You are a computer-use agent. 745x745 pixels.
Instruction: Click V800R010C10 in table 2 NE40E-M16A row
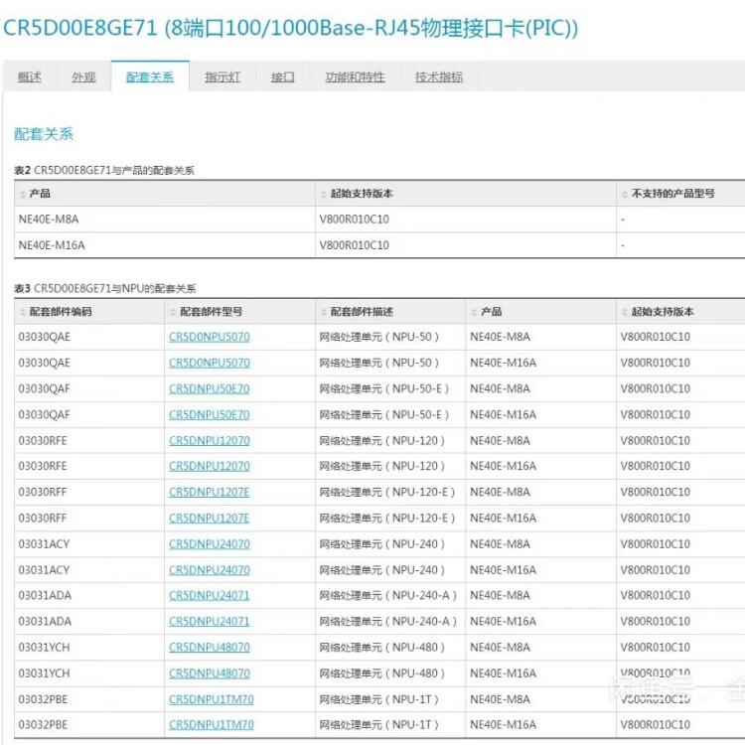click(x=354, y=245)
